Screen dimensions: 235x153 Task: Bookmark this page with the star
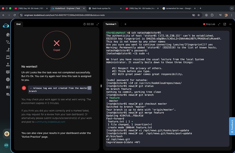tap(199, 15)
